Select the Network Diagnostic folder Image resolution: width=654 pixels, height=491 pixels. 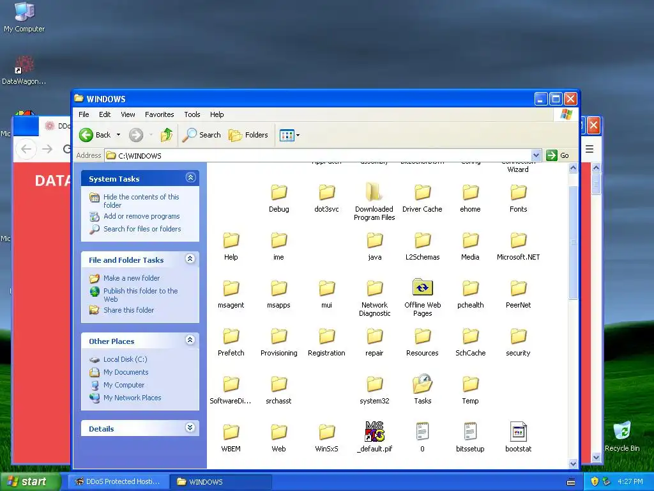click(x=374, y=298)
